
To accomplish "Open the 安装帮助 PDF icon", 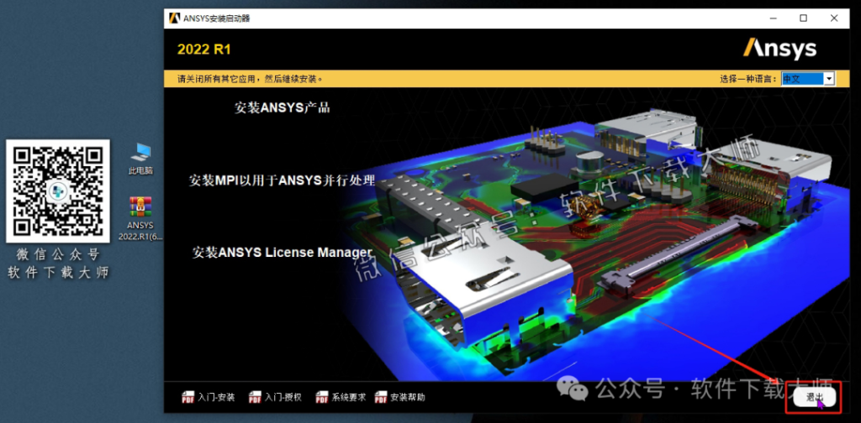I will [x=381, y=397].
